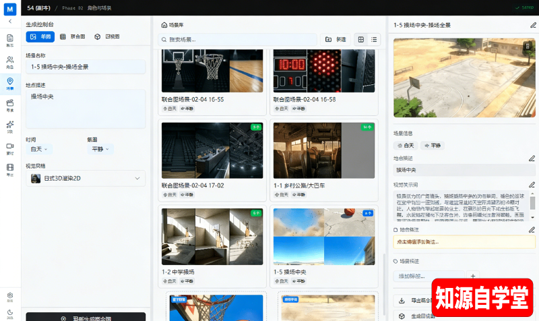Image resolution: width=539 pixels, height=321 pixels.
Task: Click the 新建 folder button
Action: click(336, 40)
